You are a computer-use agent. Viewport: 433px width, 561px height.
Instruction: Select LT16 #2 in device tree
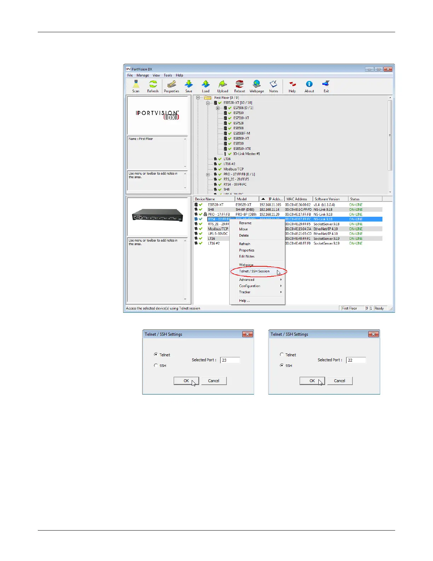pos(229,164)
